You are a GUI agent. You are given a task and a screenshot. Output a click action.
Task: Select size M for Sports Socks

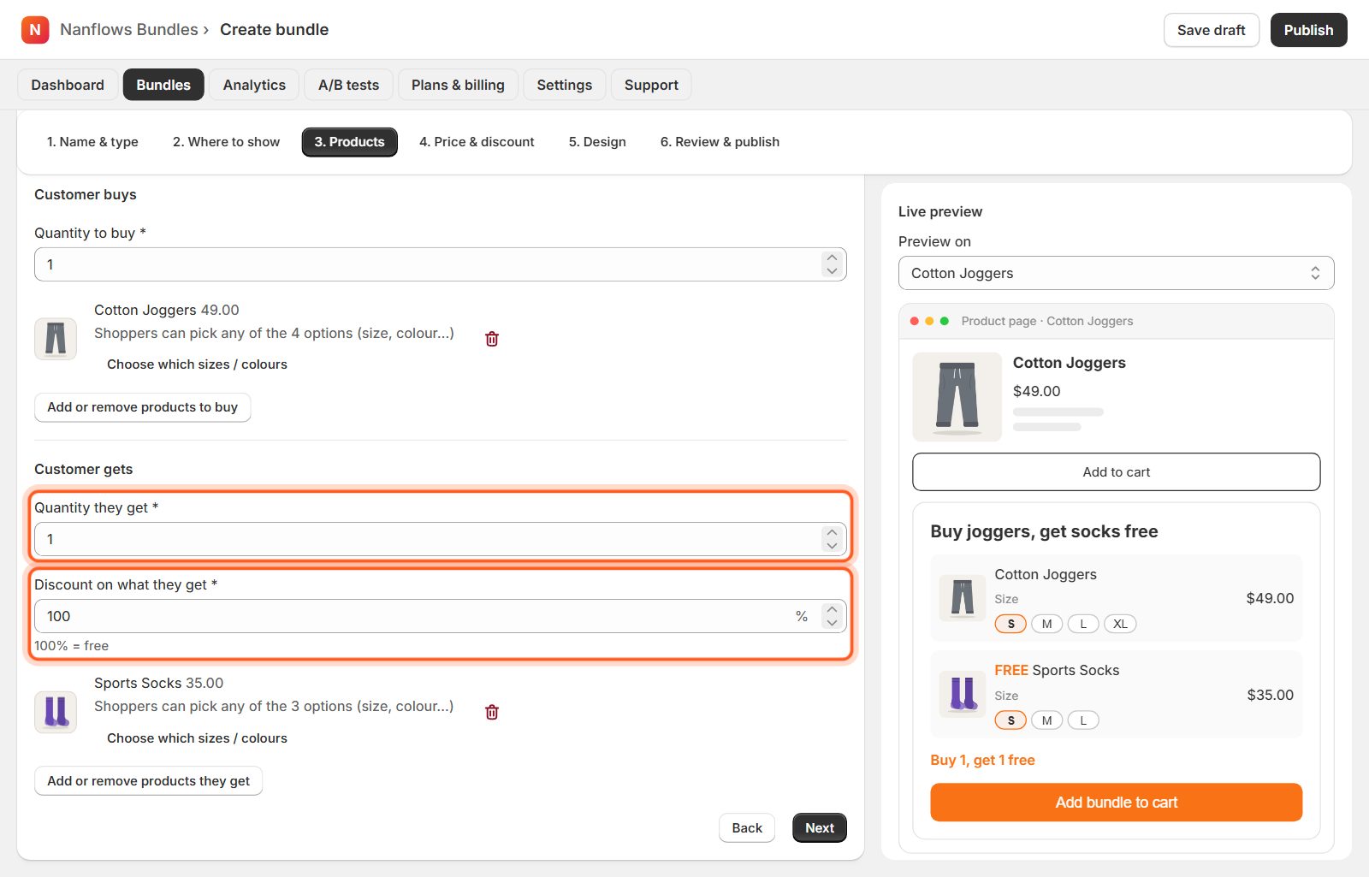1046,720
